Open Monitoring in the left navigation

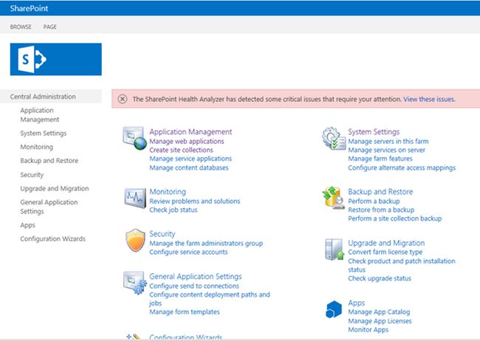pyautogui.click(x=37, y=147)
